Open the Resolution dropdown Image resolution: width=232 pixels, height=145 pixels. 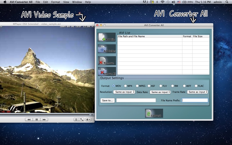tap(124, 92)
